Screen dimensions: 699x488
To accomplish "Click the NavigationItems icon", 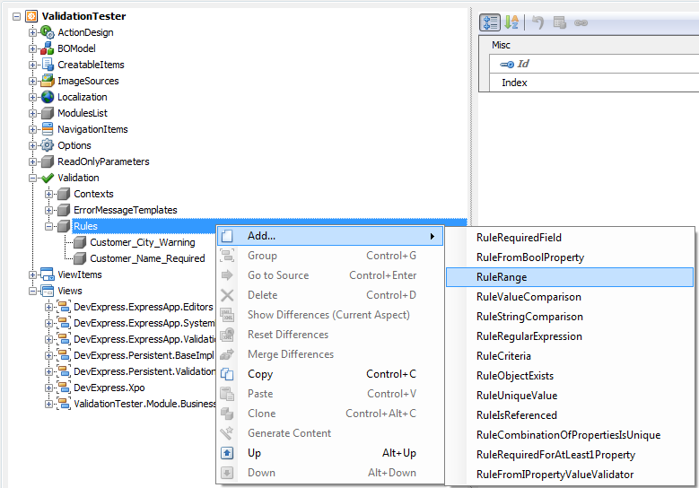I will point(48,129).
